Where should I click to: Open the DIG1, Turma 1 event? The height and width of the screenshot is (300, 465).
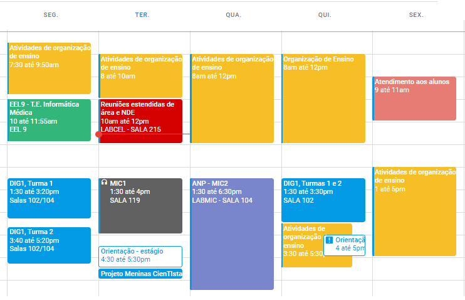coord(50,198)
